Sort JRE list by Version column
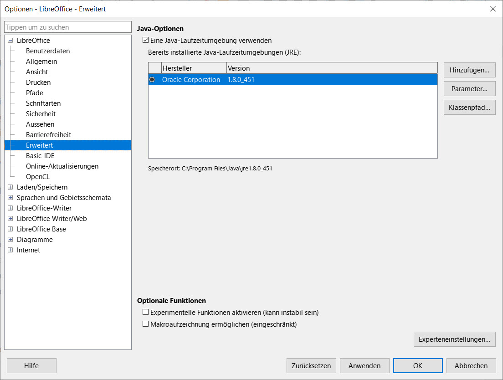This screenshot has height=380, width=503. [332, 68]
